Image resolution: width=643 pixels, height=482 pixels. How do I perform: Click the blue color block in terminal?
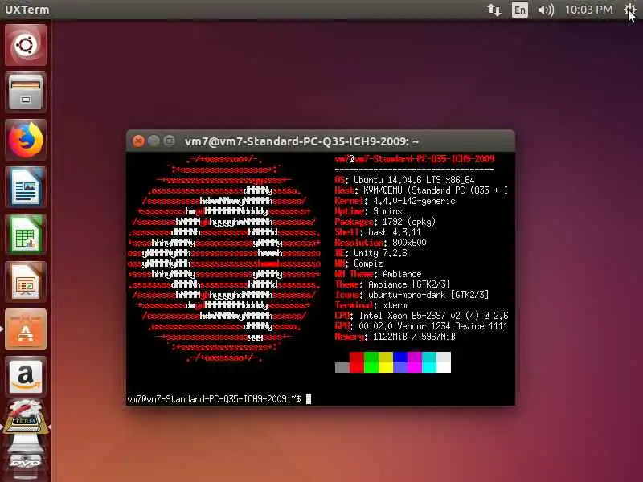(x=399, y=362)
